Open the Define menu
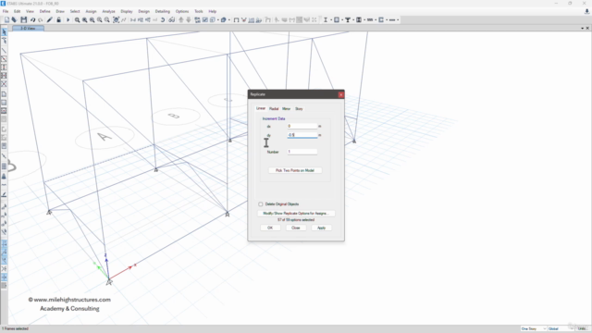 44,11
